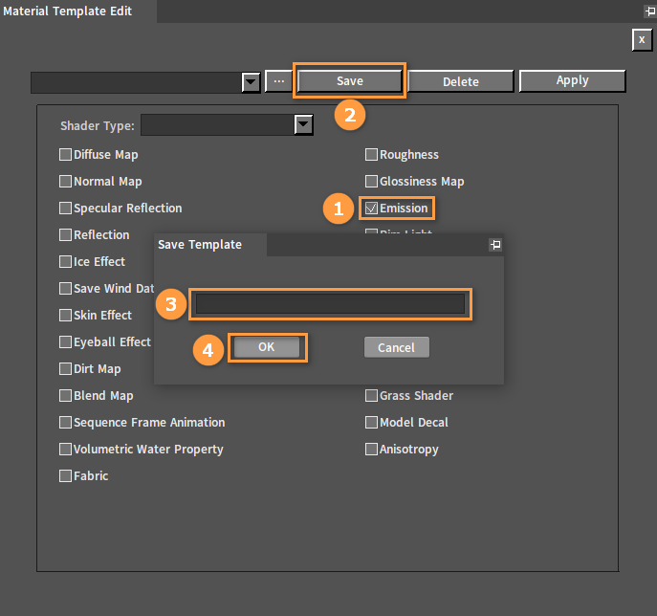Close the panel with the x button
657x616 pixels.
pos(642,39)
